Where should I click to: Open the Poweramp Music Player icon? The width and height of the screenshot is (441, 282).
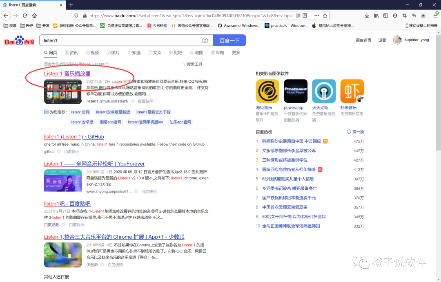coord(296,91)
